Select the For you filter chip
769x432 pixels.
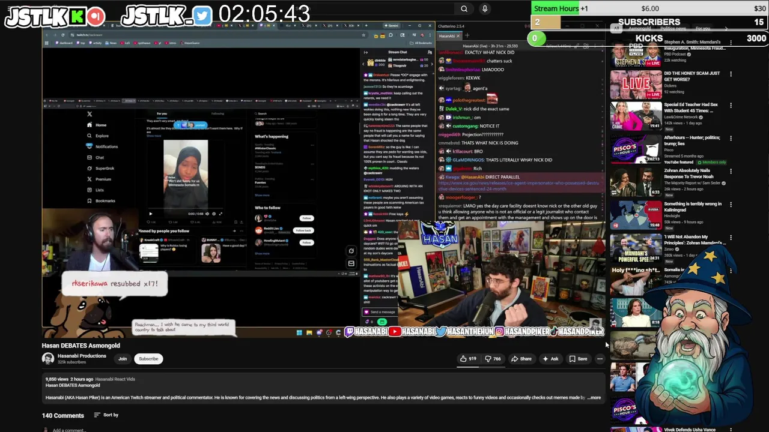[703, 28]
